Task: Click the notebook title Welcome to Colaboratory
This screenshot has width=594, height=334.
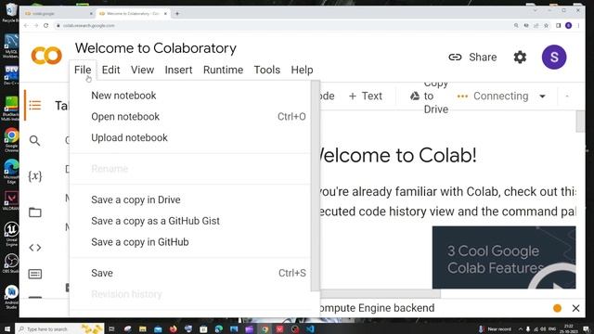Action: (x=156, y=48)
